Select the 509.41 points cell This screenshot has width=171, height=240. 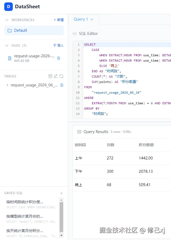(144, 185)
